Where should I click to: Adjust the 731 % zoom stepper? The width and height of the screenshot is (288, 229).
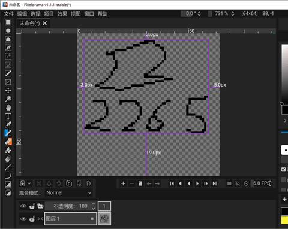233,14
